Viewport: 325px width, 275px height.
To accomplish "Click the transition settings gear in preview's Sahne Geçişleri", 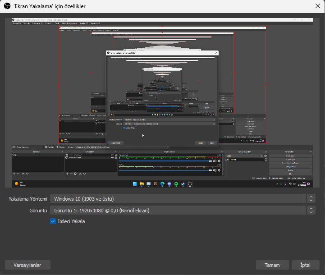I will coord(265,156).
